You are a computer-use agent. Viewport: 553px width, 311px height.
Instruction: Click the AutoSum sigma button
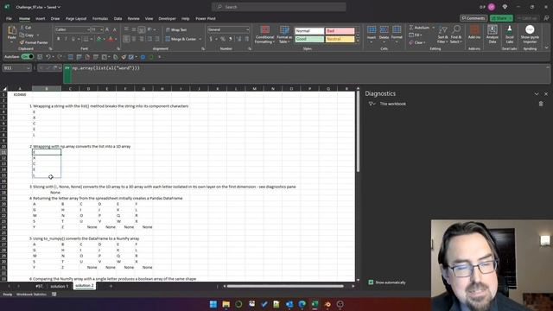[x=419, y=28]
